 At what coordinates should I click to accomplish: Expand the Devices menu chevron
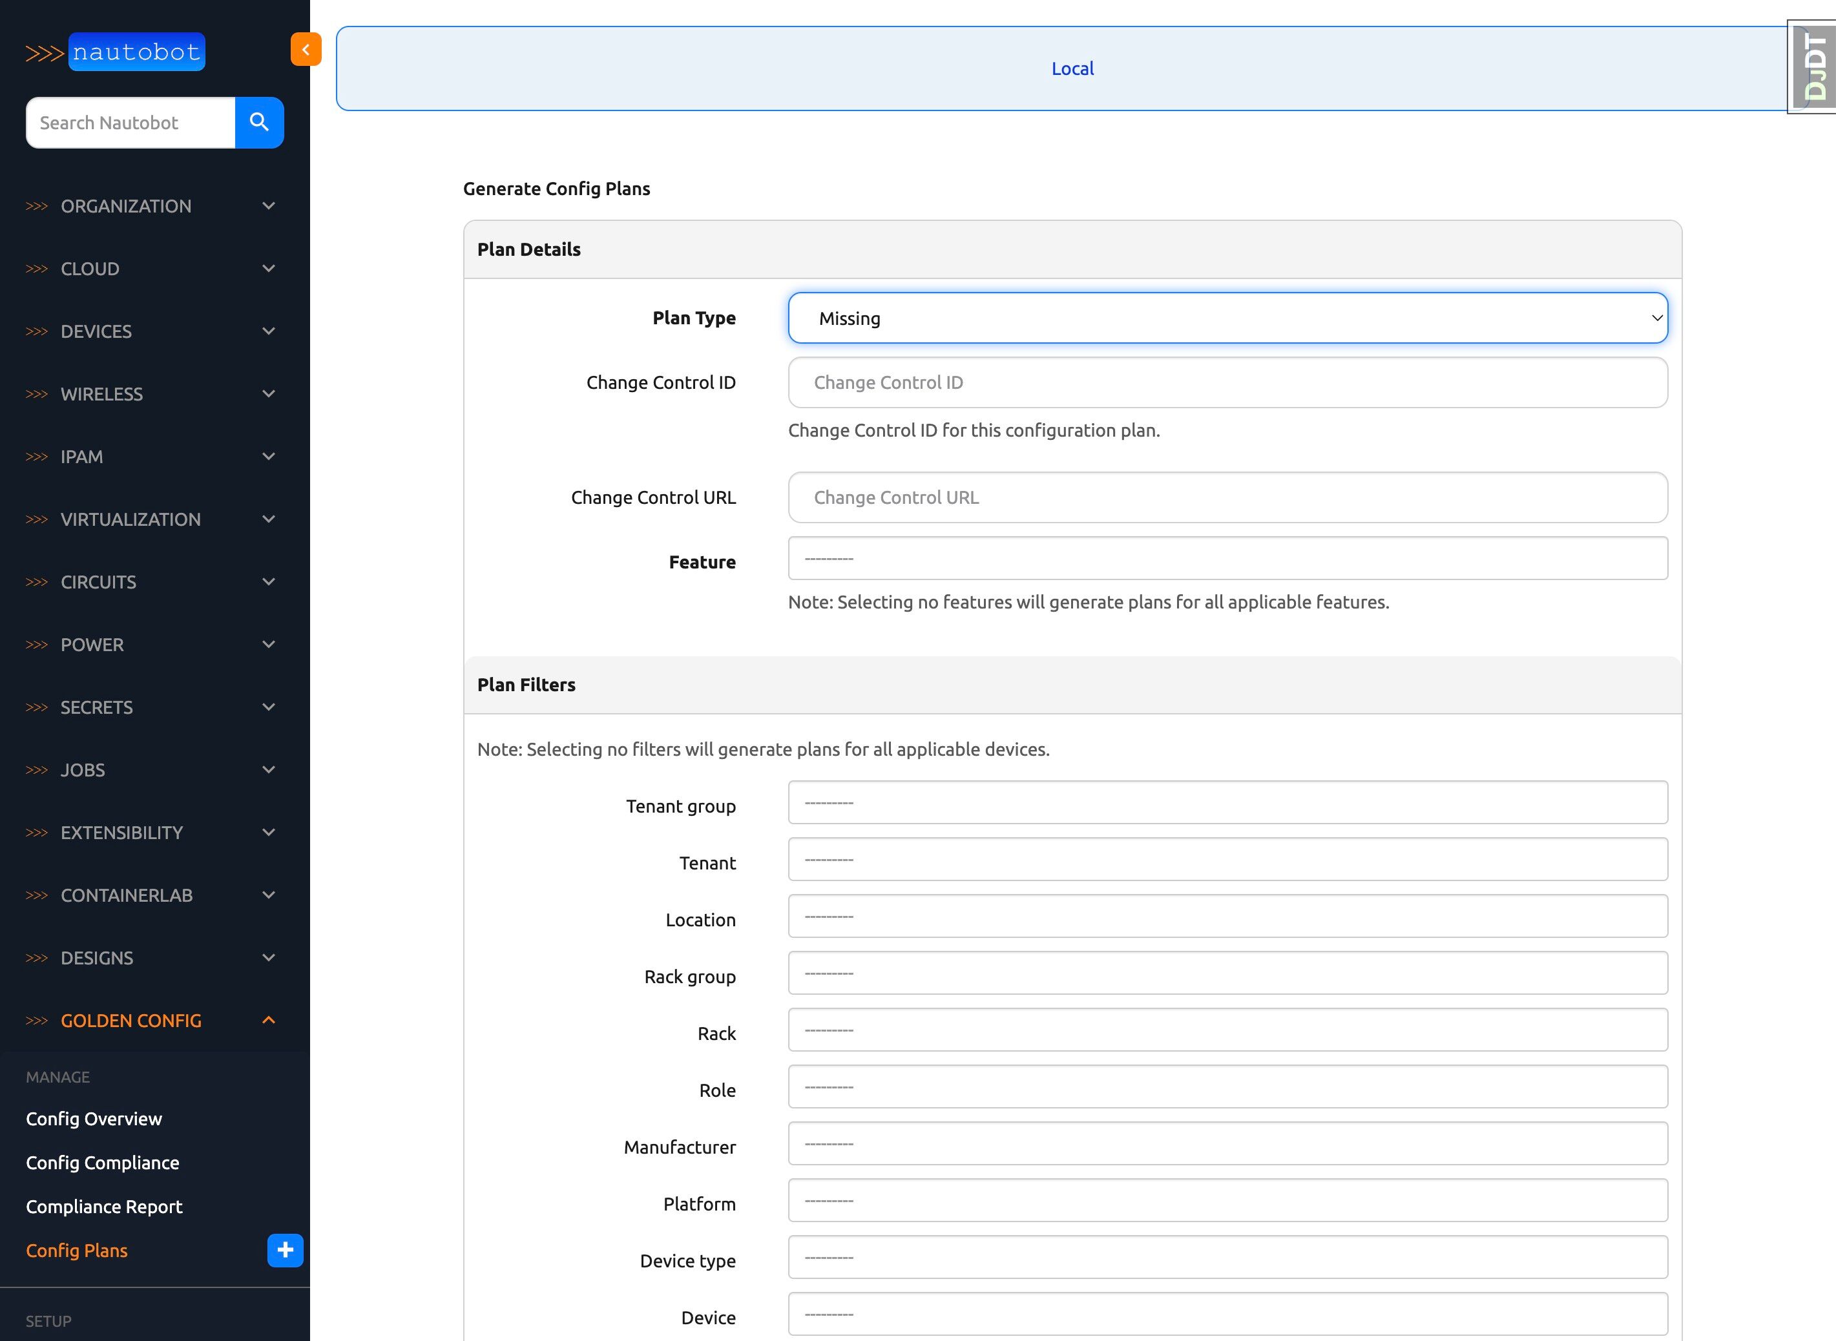(269, 331)
